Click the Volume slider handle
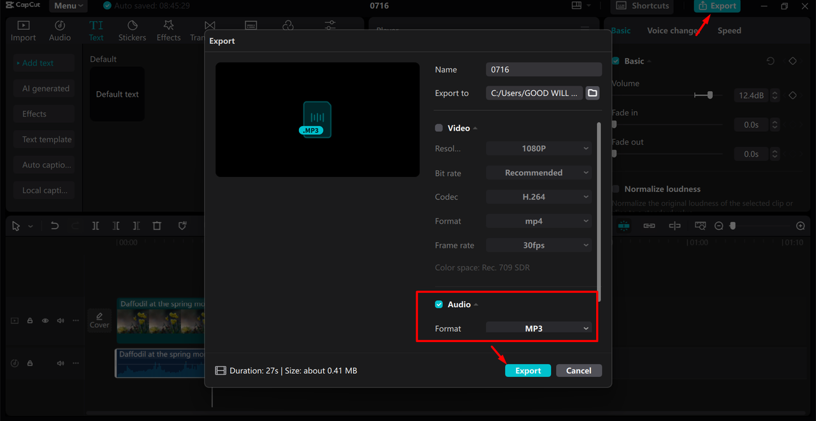The image size is (816, 421). [710, 95]
